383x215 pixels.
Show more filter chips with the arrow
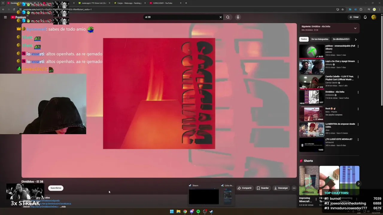click(x=356, y=39)
